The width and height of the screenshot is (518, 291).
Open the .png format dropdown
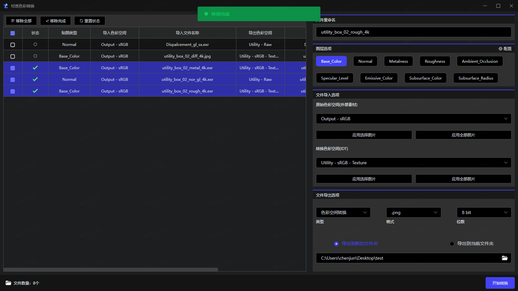pyautogui.click(x=413, y=212)
